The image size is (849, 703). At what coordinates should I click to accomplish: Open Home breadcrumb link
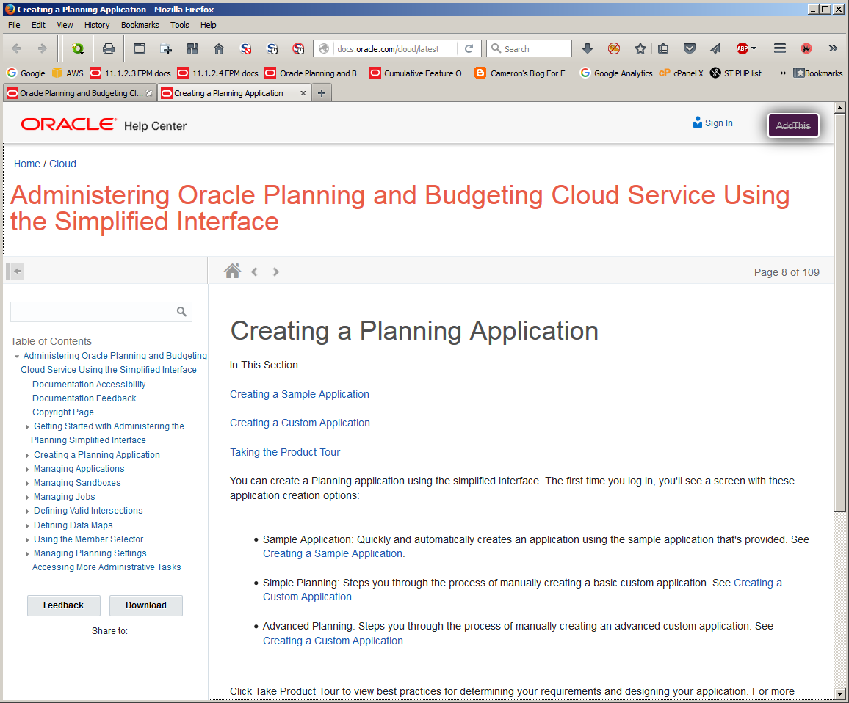click(x=27, y=164)
